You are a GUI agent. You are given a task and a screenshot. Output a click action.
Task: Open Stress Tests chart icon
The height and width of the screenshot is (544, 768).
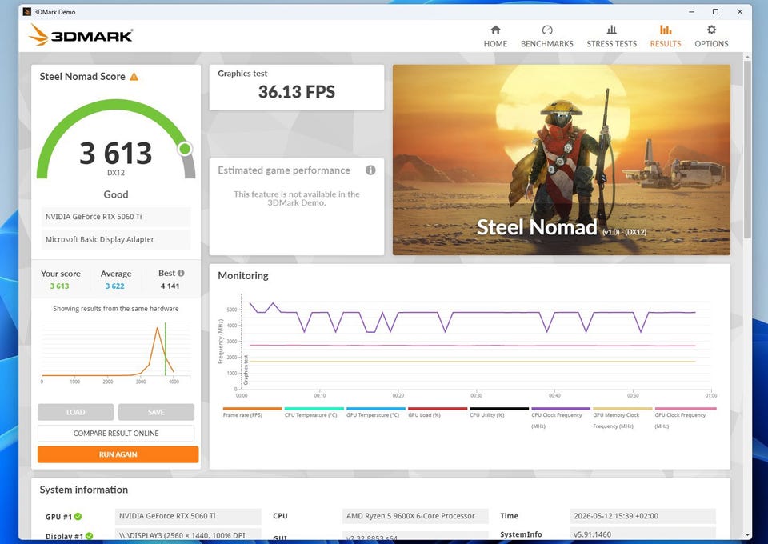(611, 30)
